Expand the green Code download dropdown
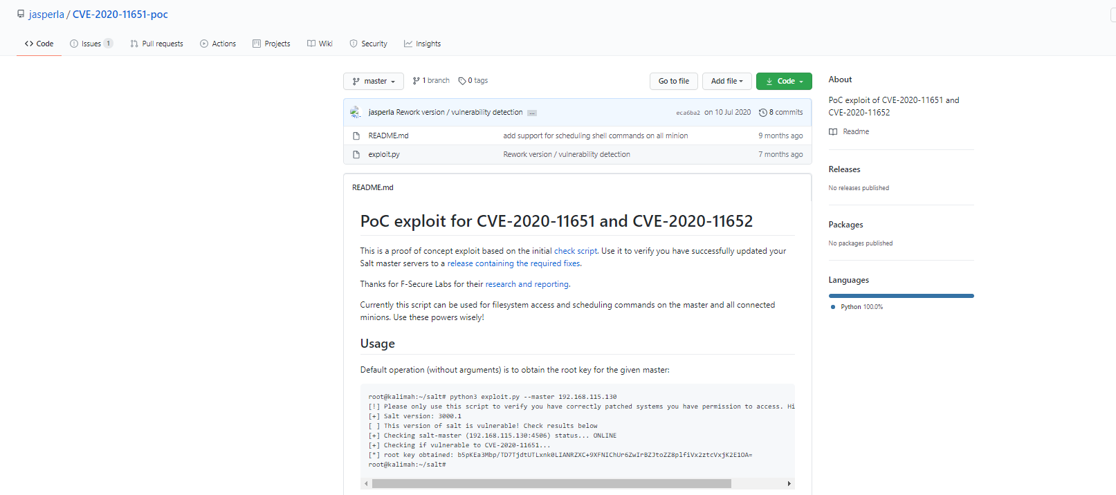 point(784,81)
